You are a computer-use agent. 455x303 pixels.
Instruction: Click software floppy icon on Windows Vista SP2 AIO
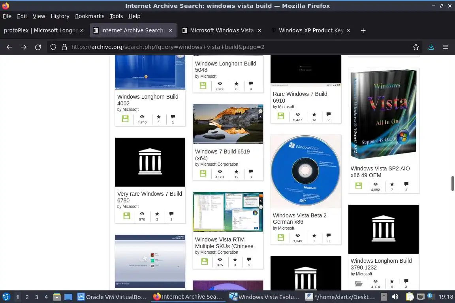tap(359, 186)
